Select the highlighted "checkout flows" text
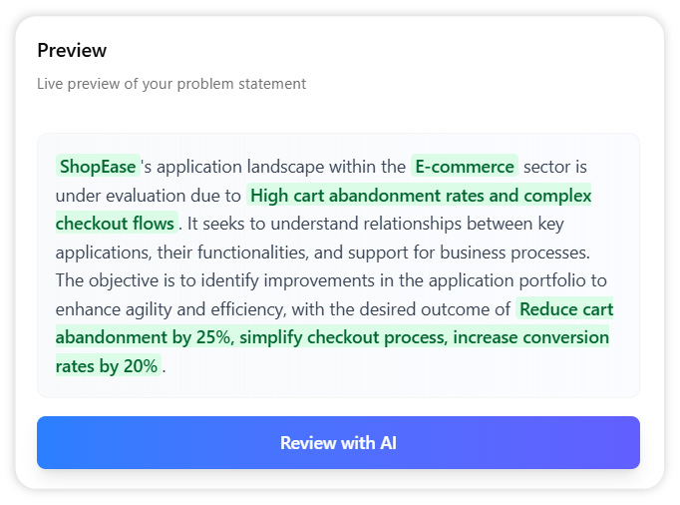Image resolution: width=680 pixels, height=505 pixels. (116, 223)
